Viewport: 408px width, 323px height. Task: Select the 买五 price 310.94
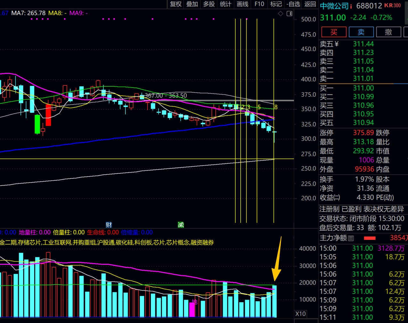click(363, 122)
